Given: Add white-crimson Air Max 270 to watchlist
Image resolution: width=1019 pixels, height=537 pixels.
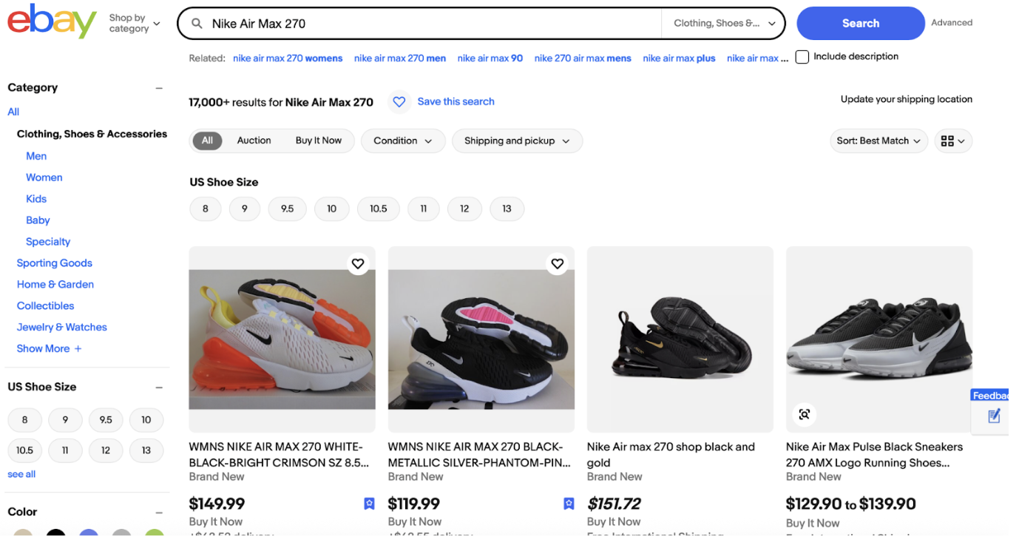Looking at the screenshot, I should pyautogui.click(x=358, y=263).
